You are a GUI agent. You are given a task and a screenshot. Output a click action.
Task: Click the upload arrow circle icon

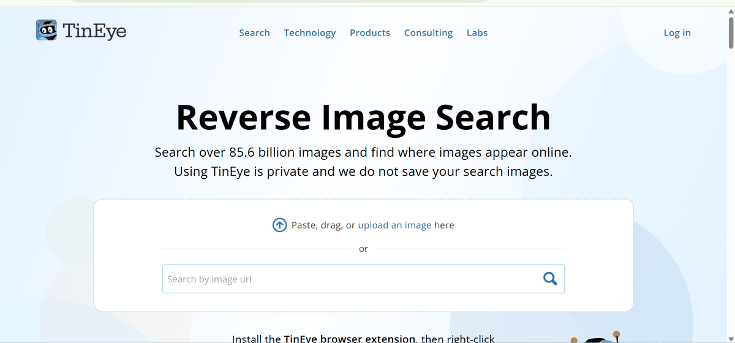coord(279,225)
